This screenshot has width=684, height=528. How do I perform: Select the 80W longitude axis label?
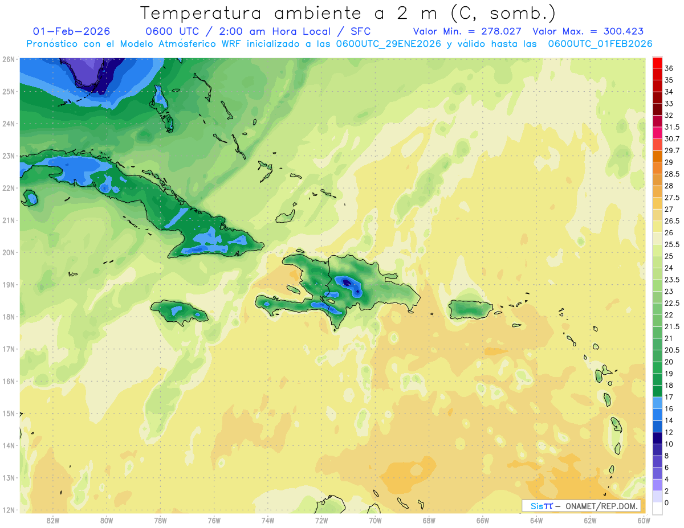click(107, 521)
